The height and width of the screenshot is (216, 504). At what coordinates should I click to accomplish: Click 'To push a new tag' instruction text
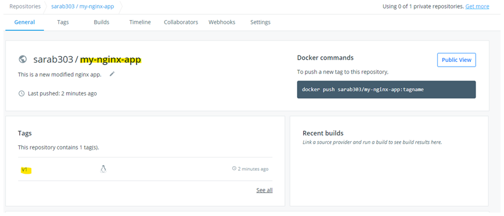pos(342,72)
